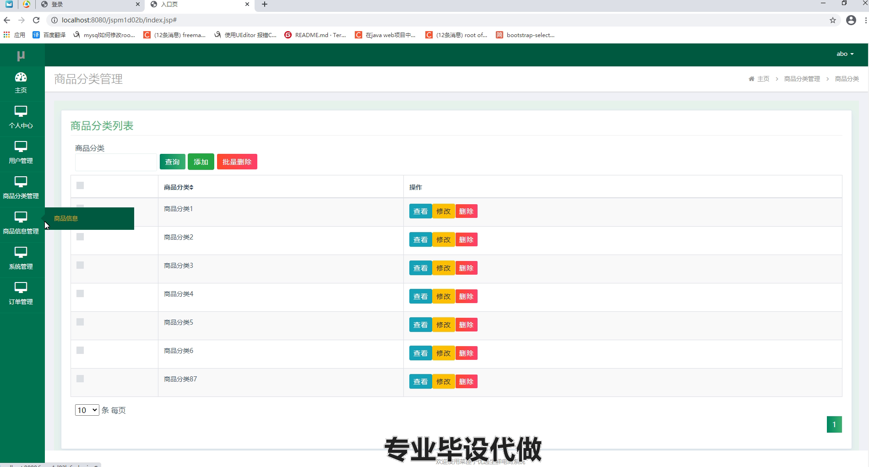The width and height of the screenshot is (869, 467).
Task: Open 应用 apps grid bookmark
Action: tap(14, 35)
